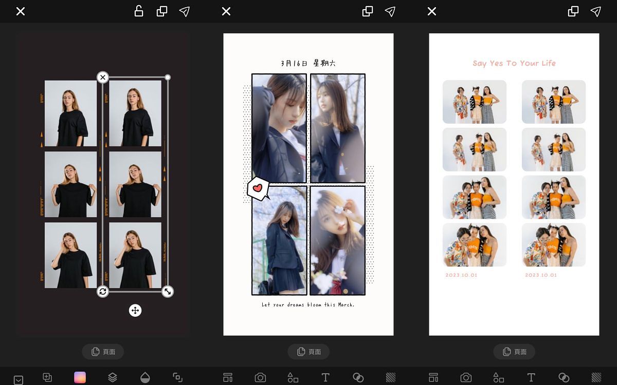Click the rotate handle on selected film strip
The height and width of the screenshot is (385, 617).
point(103,292)
